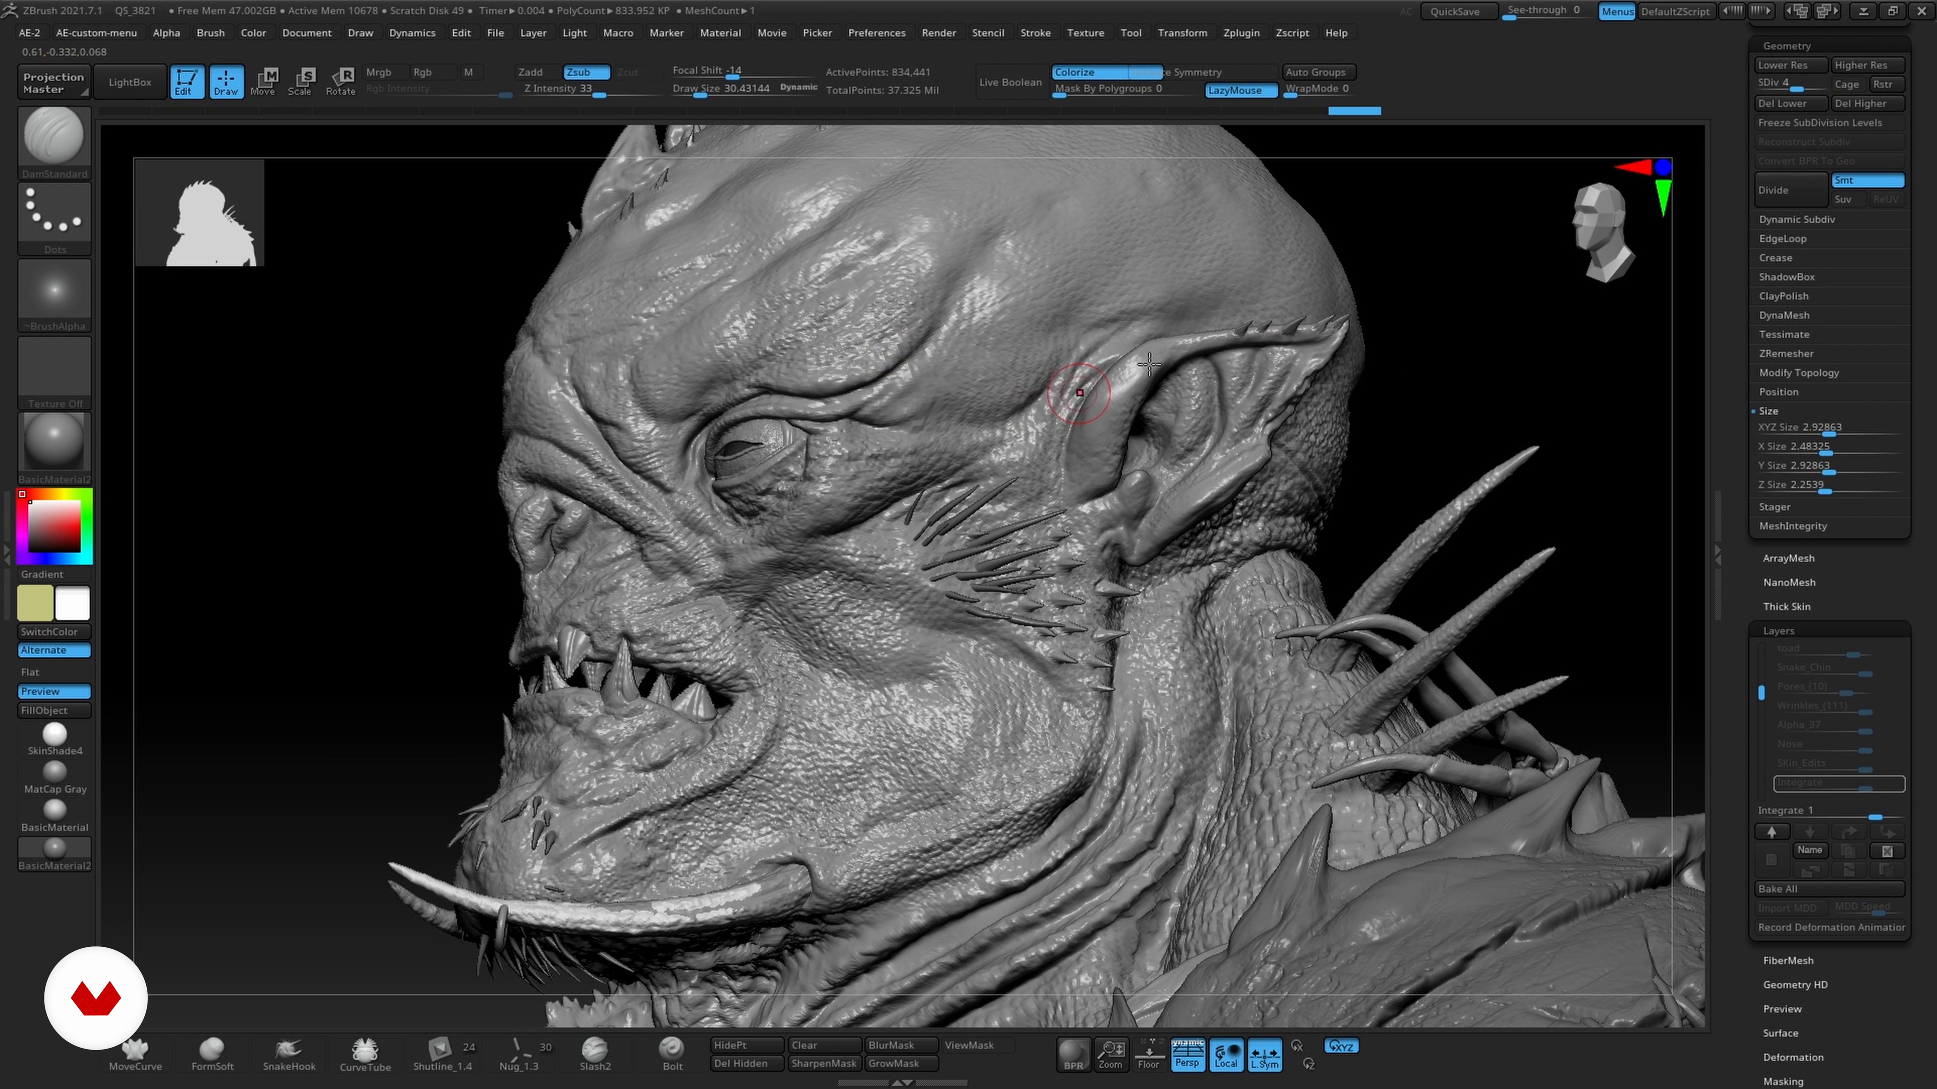Click the BPR render icon

click(x=1073, y=1054)
